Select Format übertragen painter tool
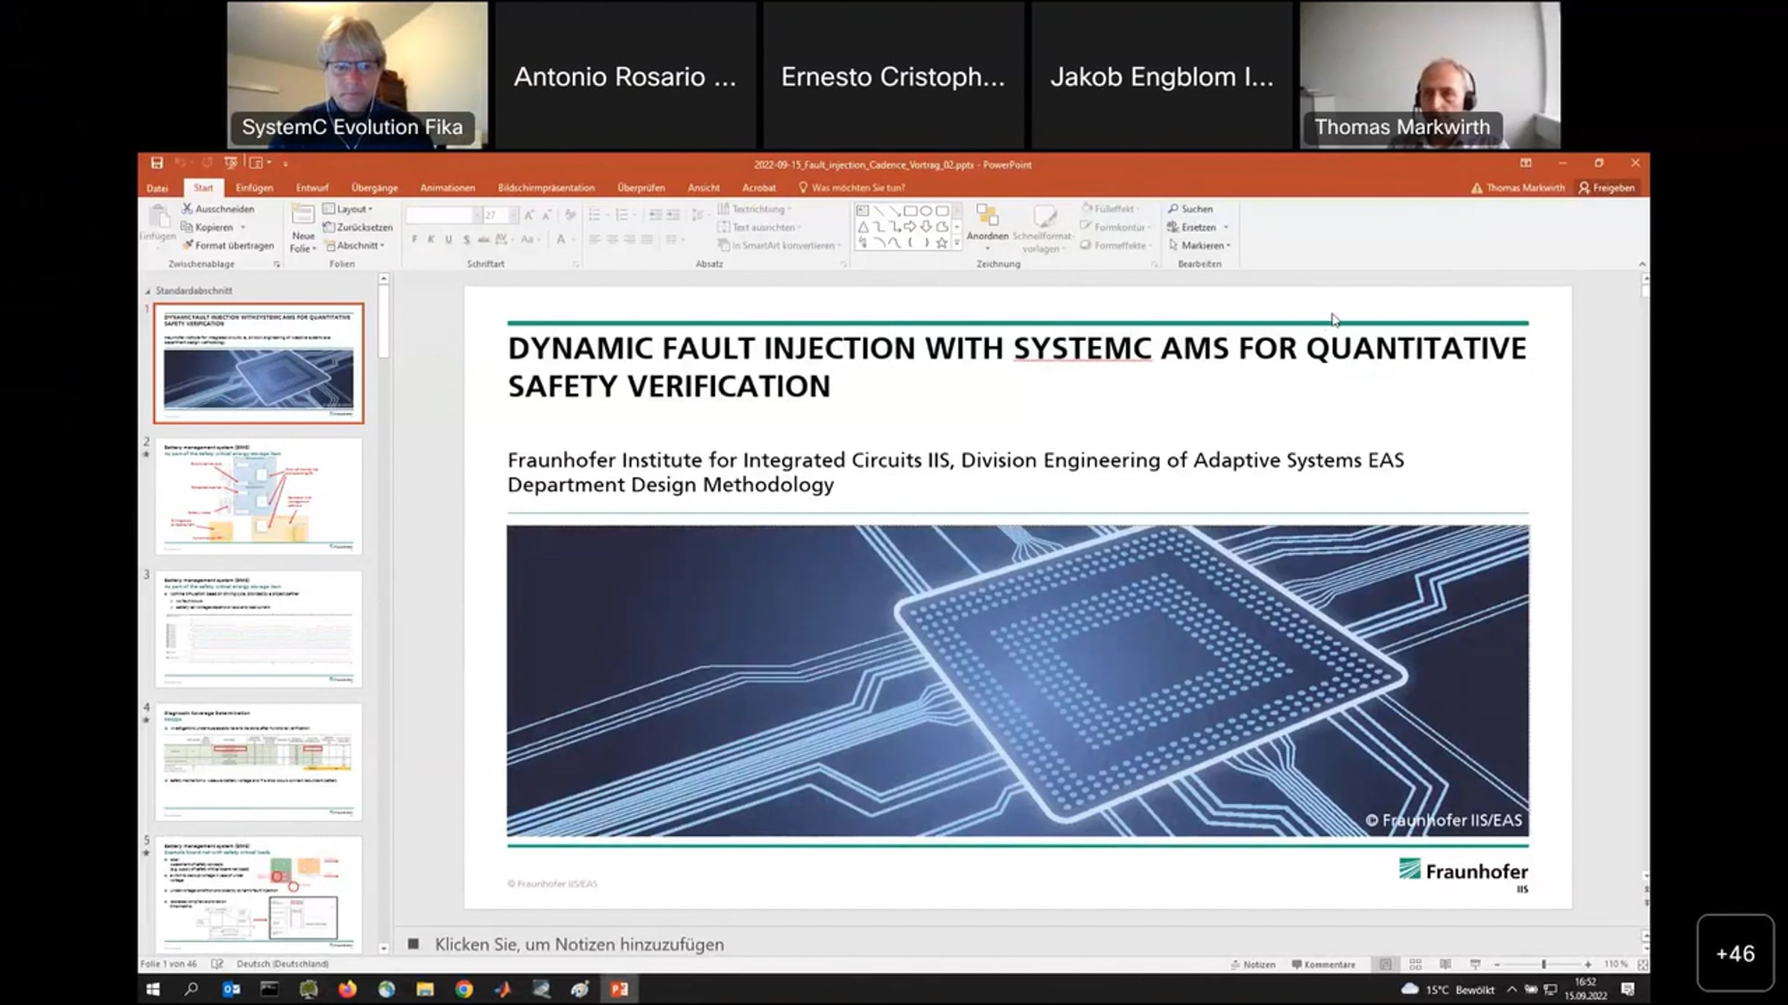This screenshot has height=1005, width=1788. [x=228, y=246]
